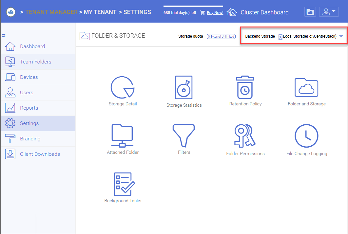Screen dimensions: 348x234
Task: Open Reports in the sidebar
Action: [38, 108]
